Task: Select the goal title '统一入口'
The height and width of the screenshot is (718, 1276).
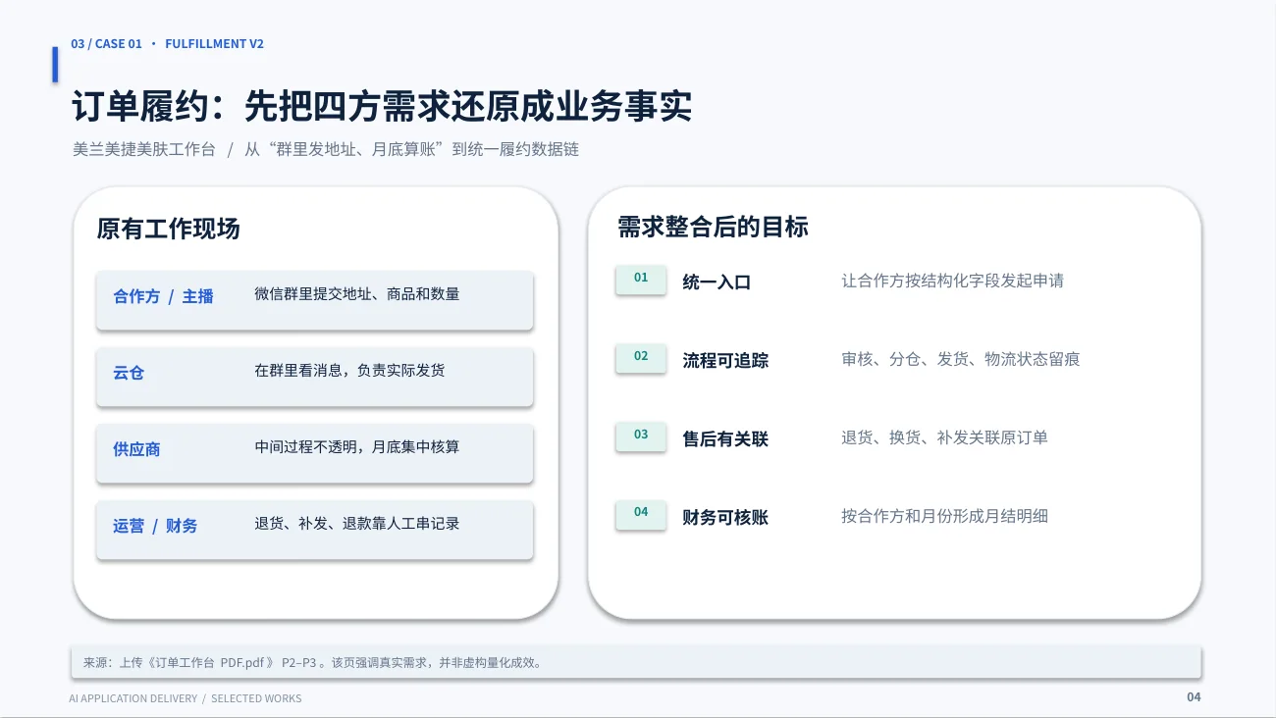Action: (717, 282)
